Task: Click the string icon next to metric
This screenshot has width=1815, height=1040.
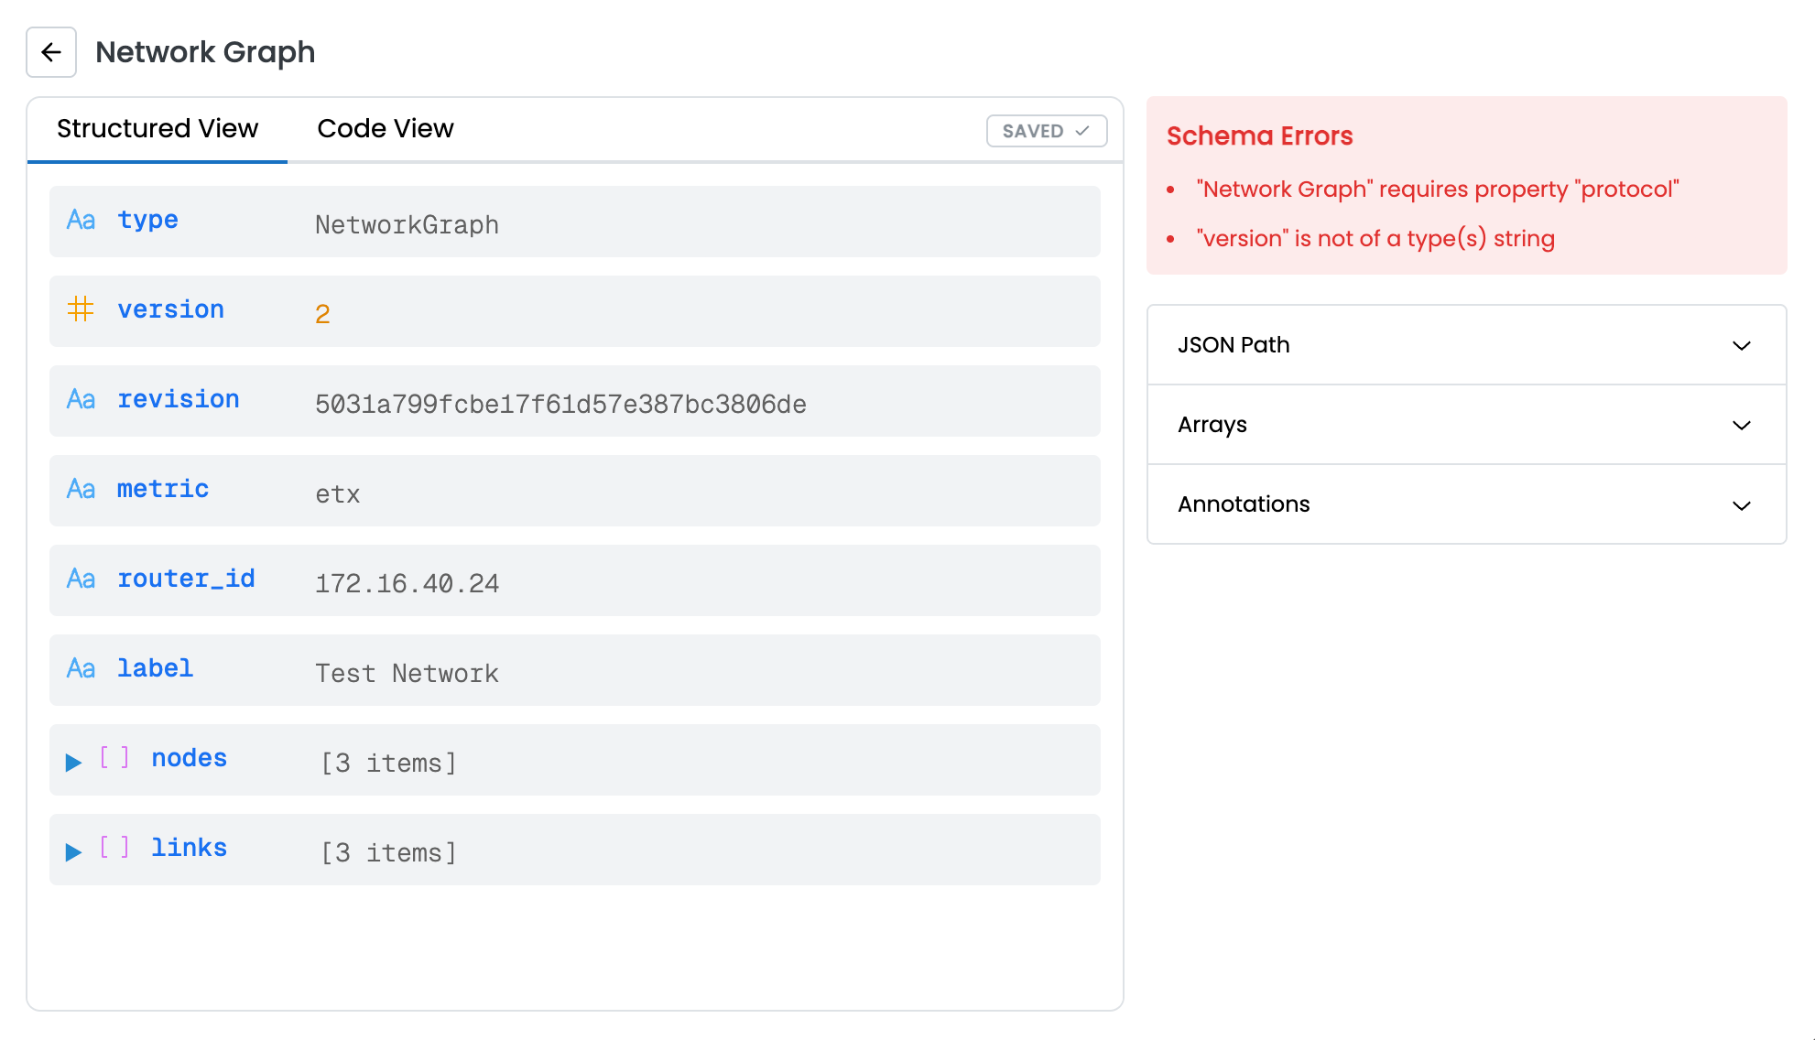Action: click(82, 490)
